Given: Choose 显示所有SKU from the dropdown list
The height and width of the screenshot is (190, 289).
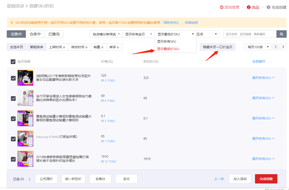Looking at the screenshot, I should point(176,42).
